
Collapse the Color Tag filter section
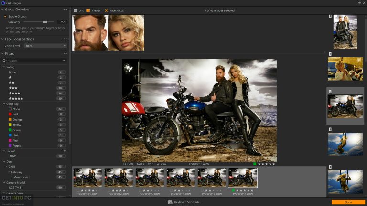[x=4, y=103]
